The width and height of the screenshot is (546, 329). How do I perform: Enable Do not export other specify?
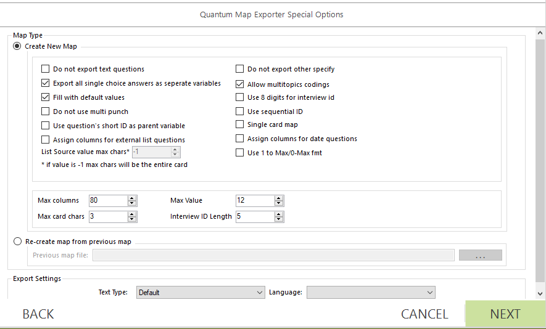239,69
